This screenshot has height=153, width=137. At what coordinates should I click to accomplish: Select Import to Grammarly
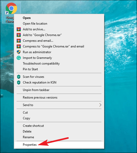(x=59, y=58)
